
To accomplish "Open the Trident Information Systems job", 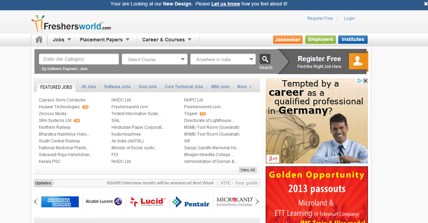I will [x=136, y=114].
